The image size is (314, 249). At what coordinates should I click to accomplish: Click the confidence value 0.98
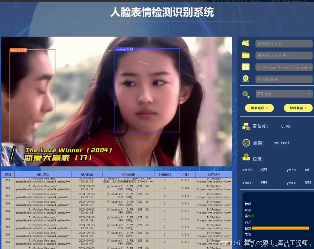(x=286, y=126)
